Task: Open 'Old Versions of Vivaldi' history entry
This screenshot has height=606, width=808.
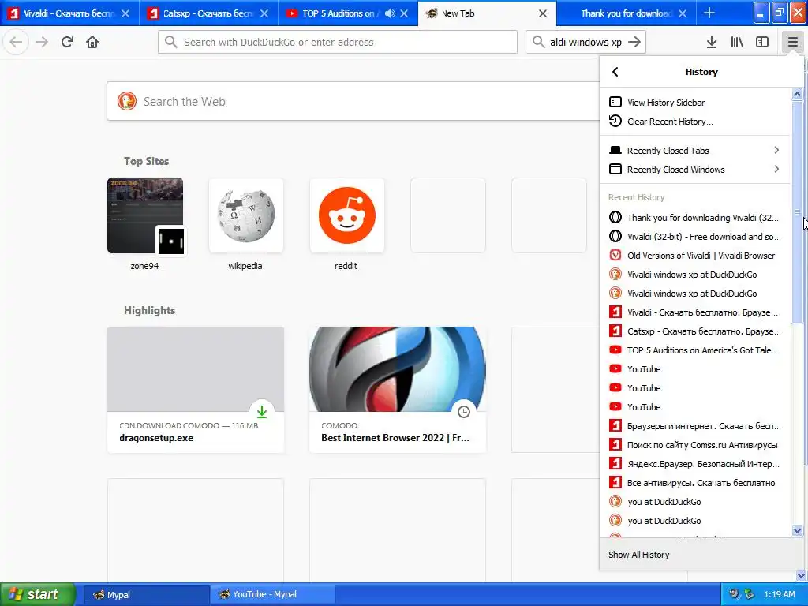Action: pos(694,256)
